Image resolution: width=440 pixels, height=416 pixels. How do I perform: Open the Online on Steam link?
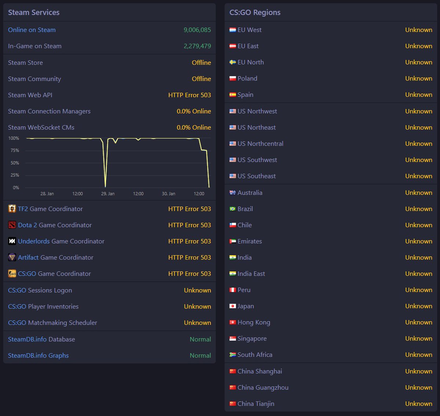[x=32, y=30]
